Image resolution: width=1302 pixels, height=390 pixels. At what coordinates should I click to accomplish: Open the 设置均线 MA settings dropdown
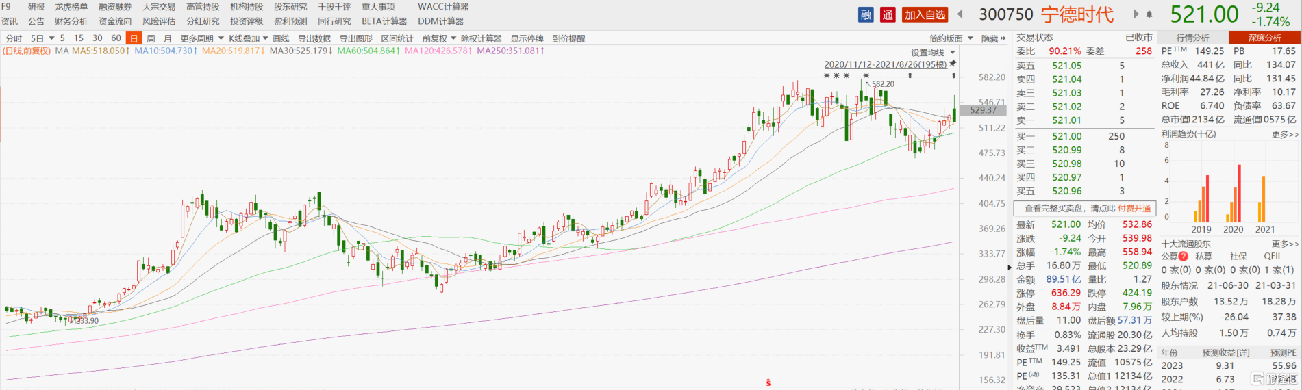point(933,53)
